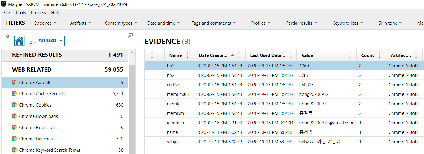Sort table by Count column header

367,55
